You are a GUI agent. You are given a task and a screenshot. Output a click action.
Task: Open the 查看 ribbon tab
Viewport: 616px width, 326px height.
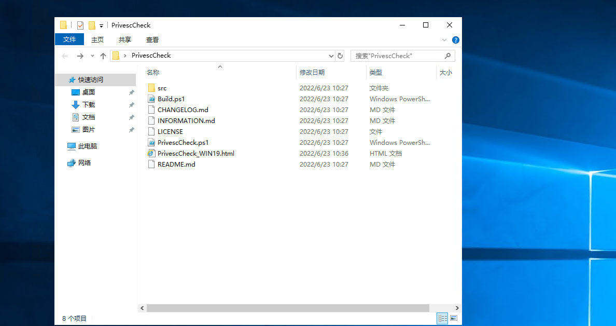[x=152, y=39]
